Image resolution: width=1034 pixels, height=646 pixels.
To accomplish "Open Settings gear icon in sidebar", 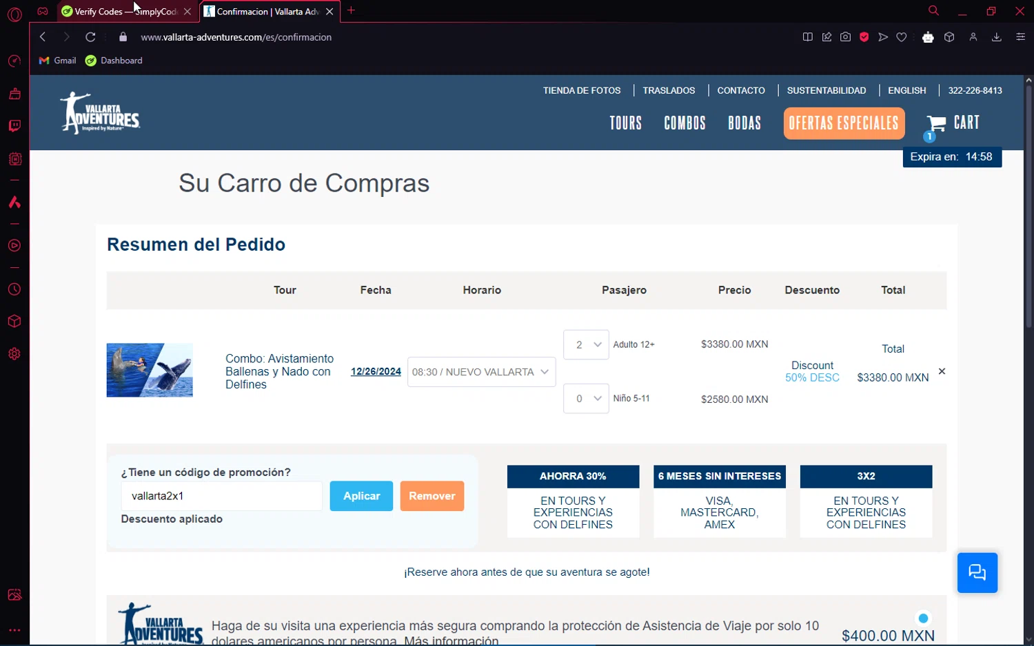I will coord(14,354).
